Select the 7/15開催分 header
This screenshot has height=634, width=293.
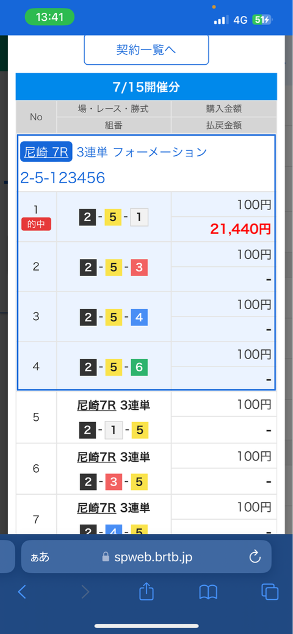click(x=146, y=87)
